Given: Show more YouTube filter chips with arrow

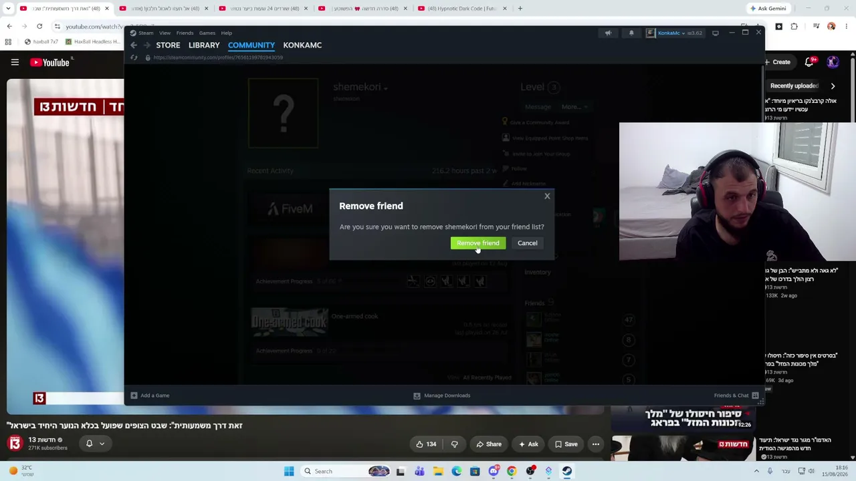Looking at the screenshot, I should tap(833, 86).
